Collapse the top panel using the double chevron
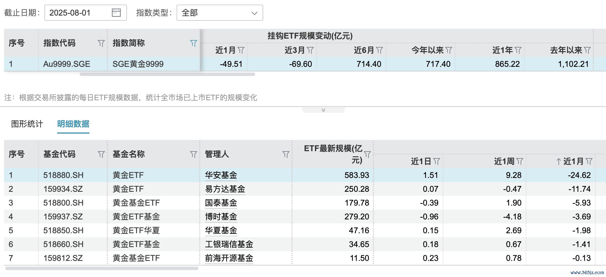The image size is (606, 277). (x=323, y=110)
